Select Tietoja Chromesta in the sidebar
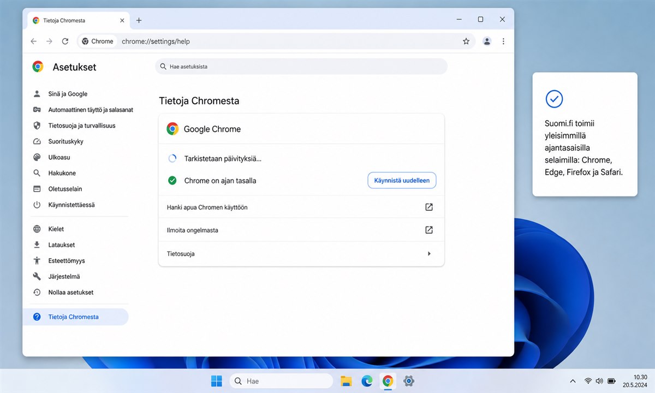 [x=75, y=317]
